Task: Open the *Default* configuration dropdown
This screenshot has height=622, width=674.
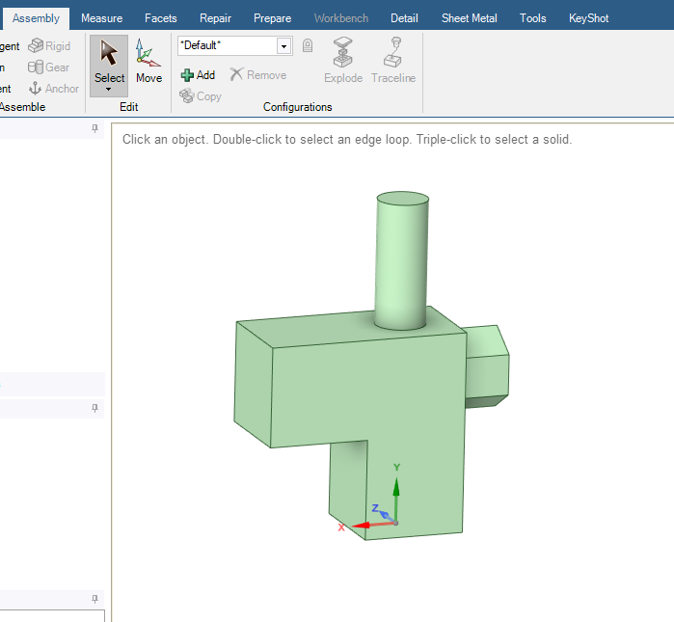Action: 283,46
